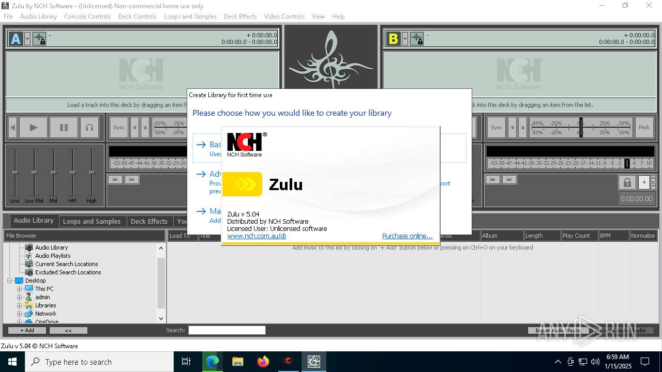Click the Deck B letter icon
The height and width of the screenshot is (372, 662).
(x=393, y=39)
